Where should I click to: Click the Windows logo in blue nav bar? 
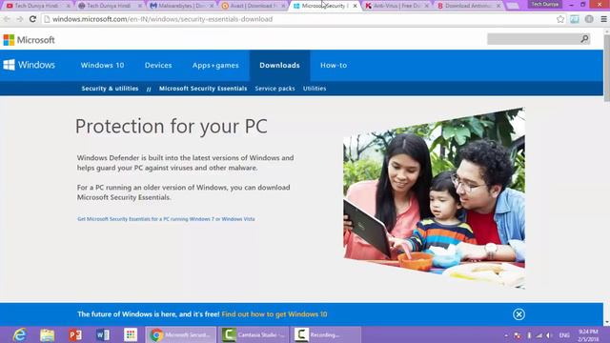pyautogui.click(x=30, y=65)
